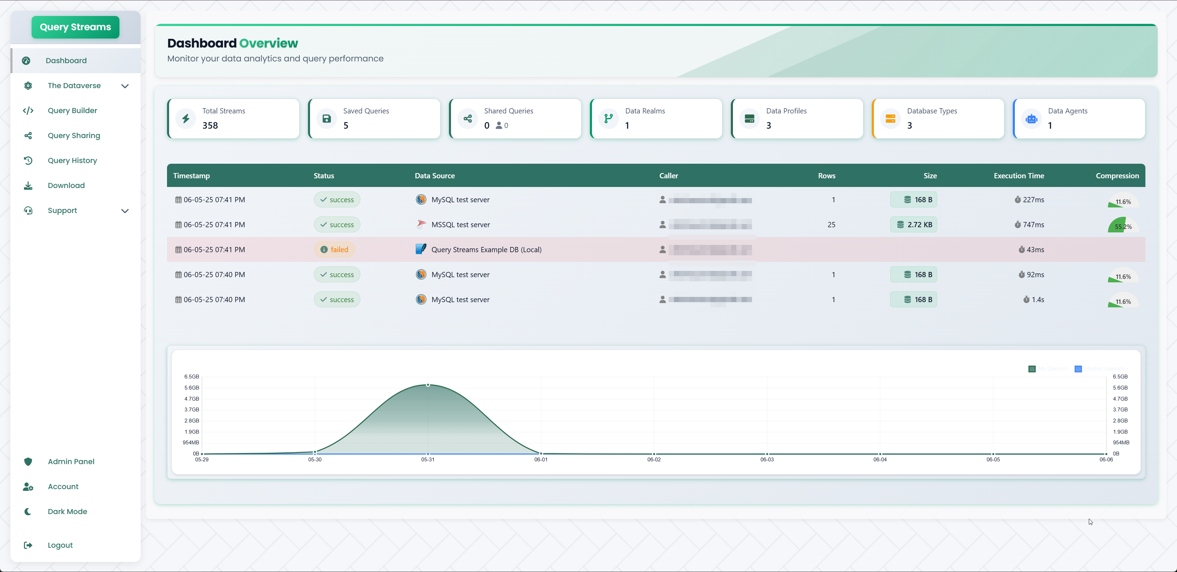Click the Query Builder code icon in sidebar
This screenshot has width=1177, height=572.
point(28,110)
